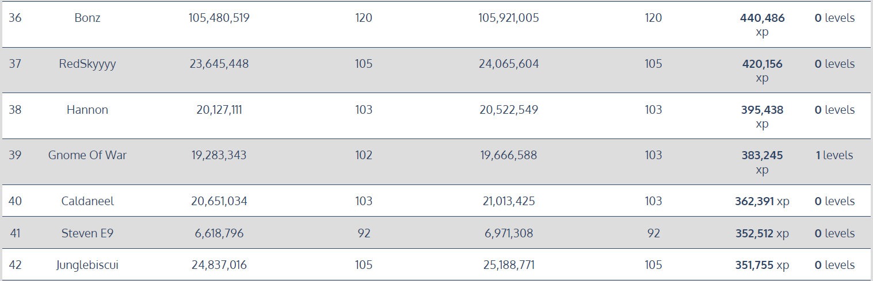The width and height of the screenshot is (873, 281).
Task: Click starting xp 6,618,796 cell
Action: tap(219, 233)
